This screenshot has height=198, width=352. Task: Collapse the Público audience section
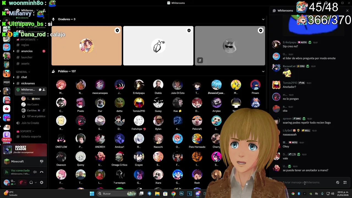pyautogui.click(x=263, y=71)
